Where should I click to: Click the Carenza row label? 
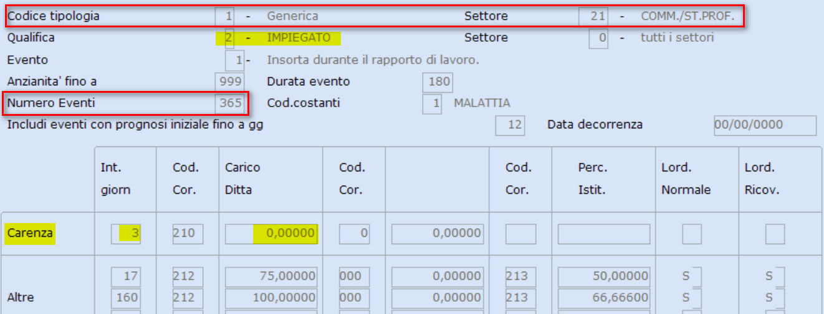point(30,234)
